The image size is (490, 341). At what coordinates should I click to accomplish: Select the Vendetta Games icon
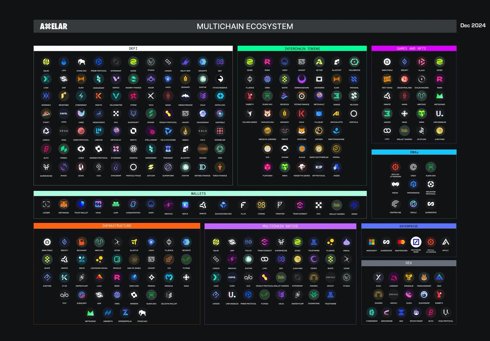pos(302,167)
